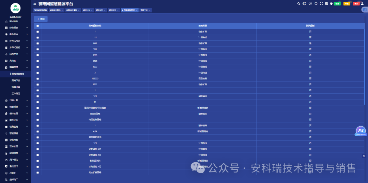Click the red alarm status badge
368x183 pixels.
click(x=356, y=4)
